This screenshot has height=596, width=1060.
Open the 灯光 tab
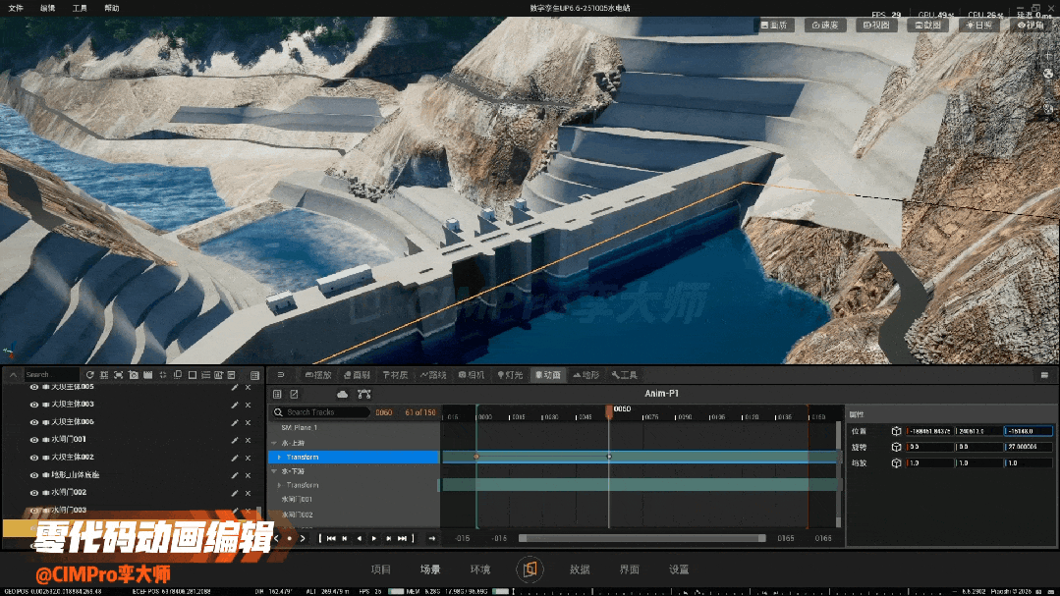(510, 375)
